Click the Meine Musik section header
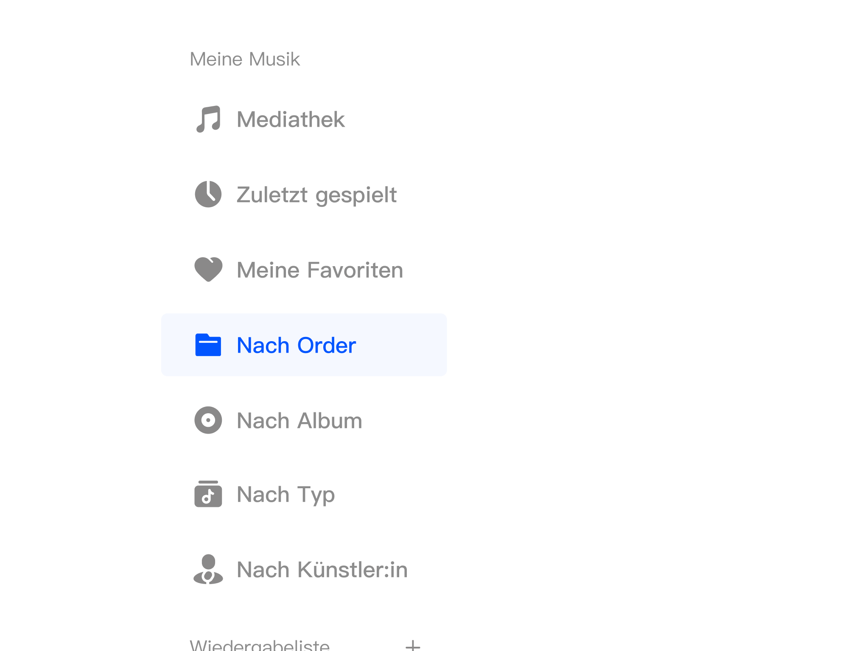Image resolution: width=862 pixels, height=651 pixels. point(245,59)
